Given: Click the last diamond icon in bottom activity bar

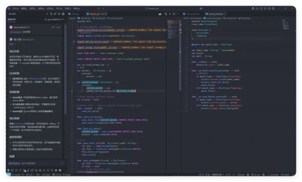Looking at the screenshot, I should coord(60,170).
